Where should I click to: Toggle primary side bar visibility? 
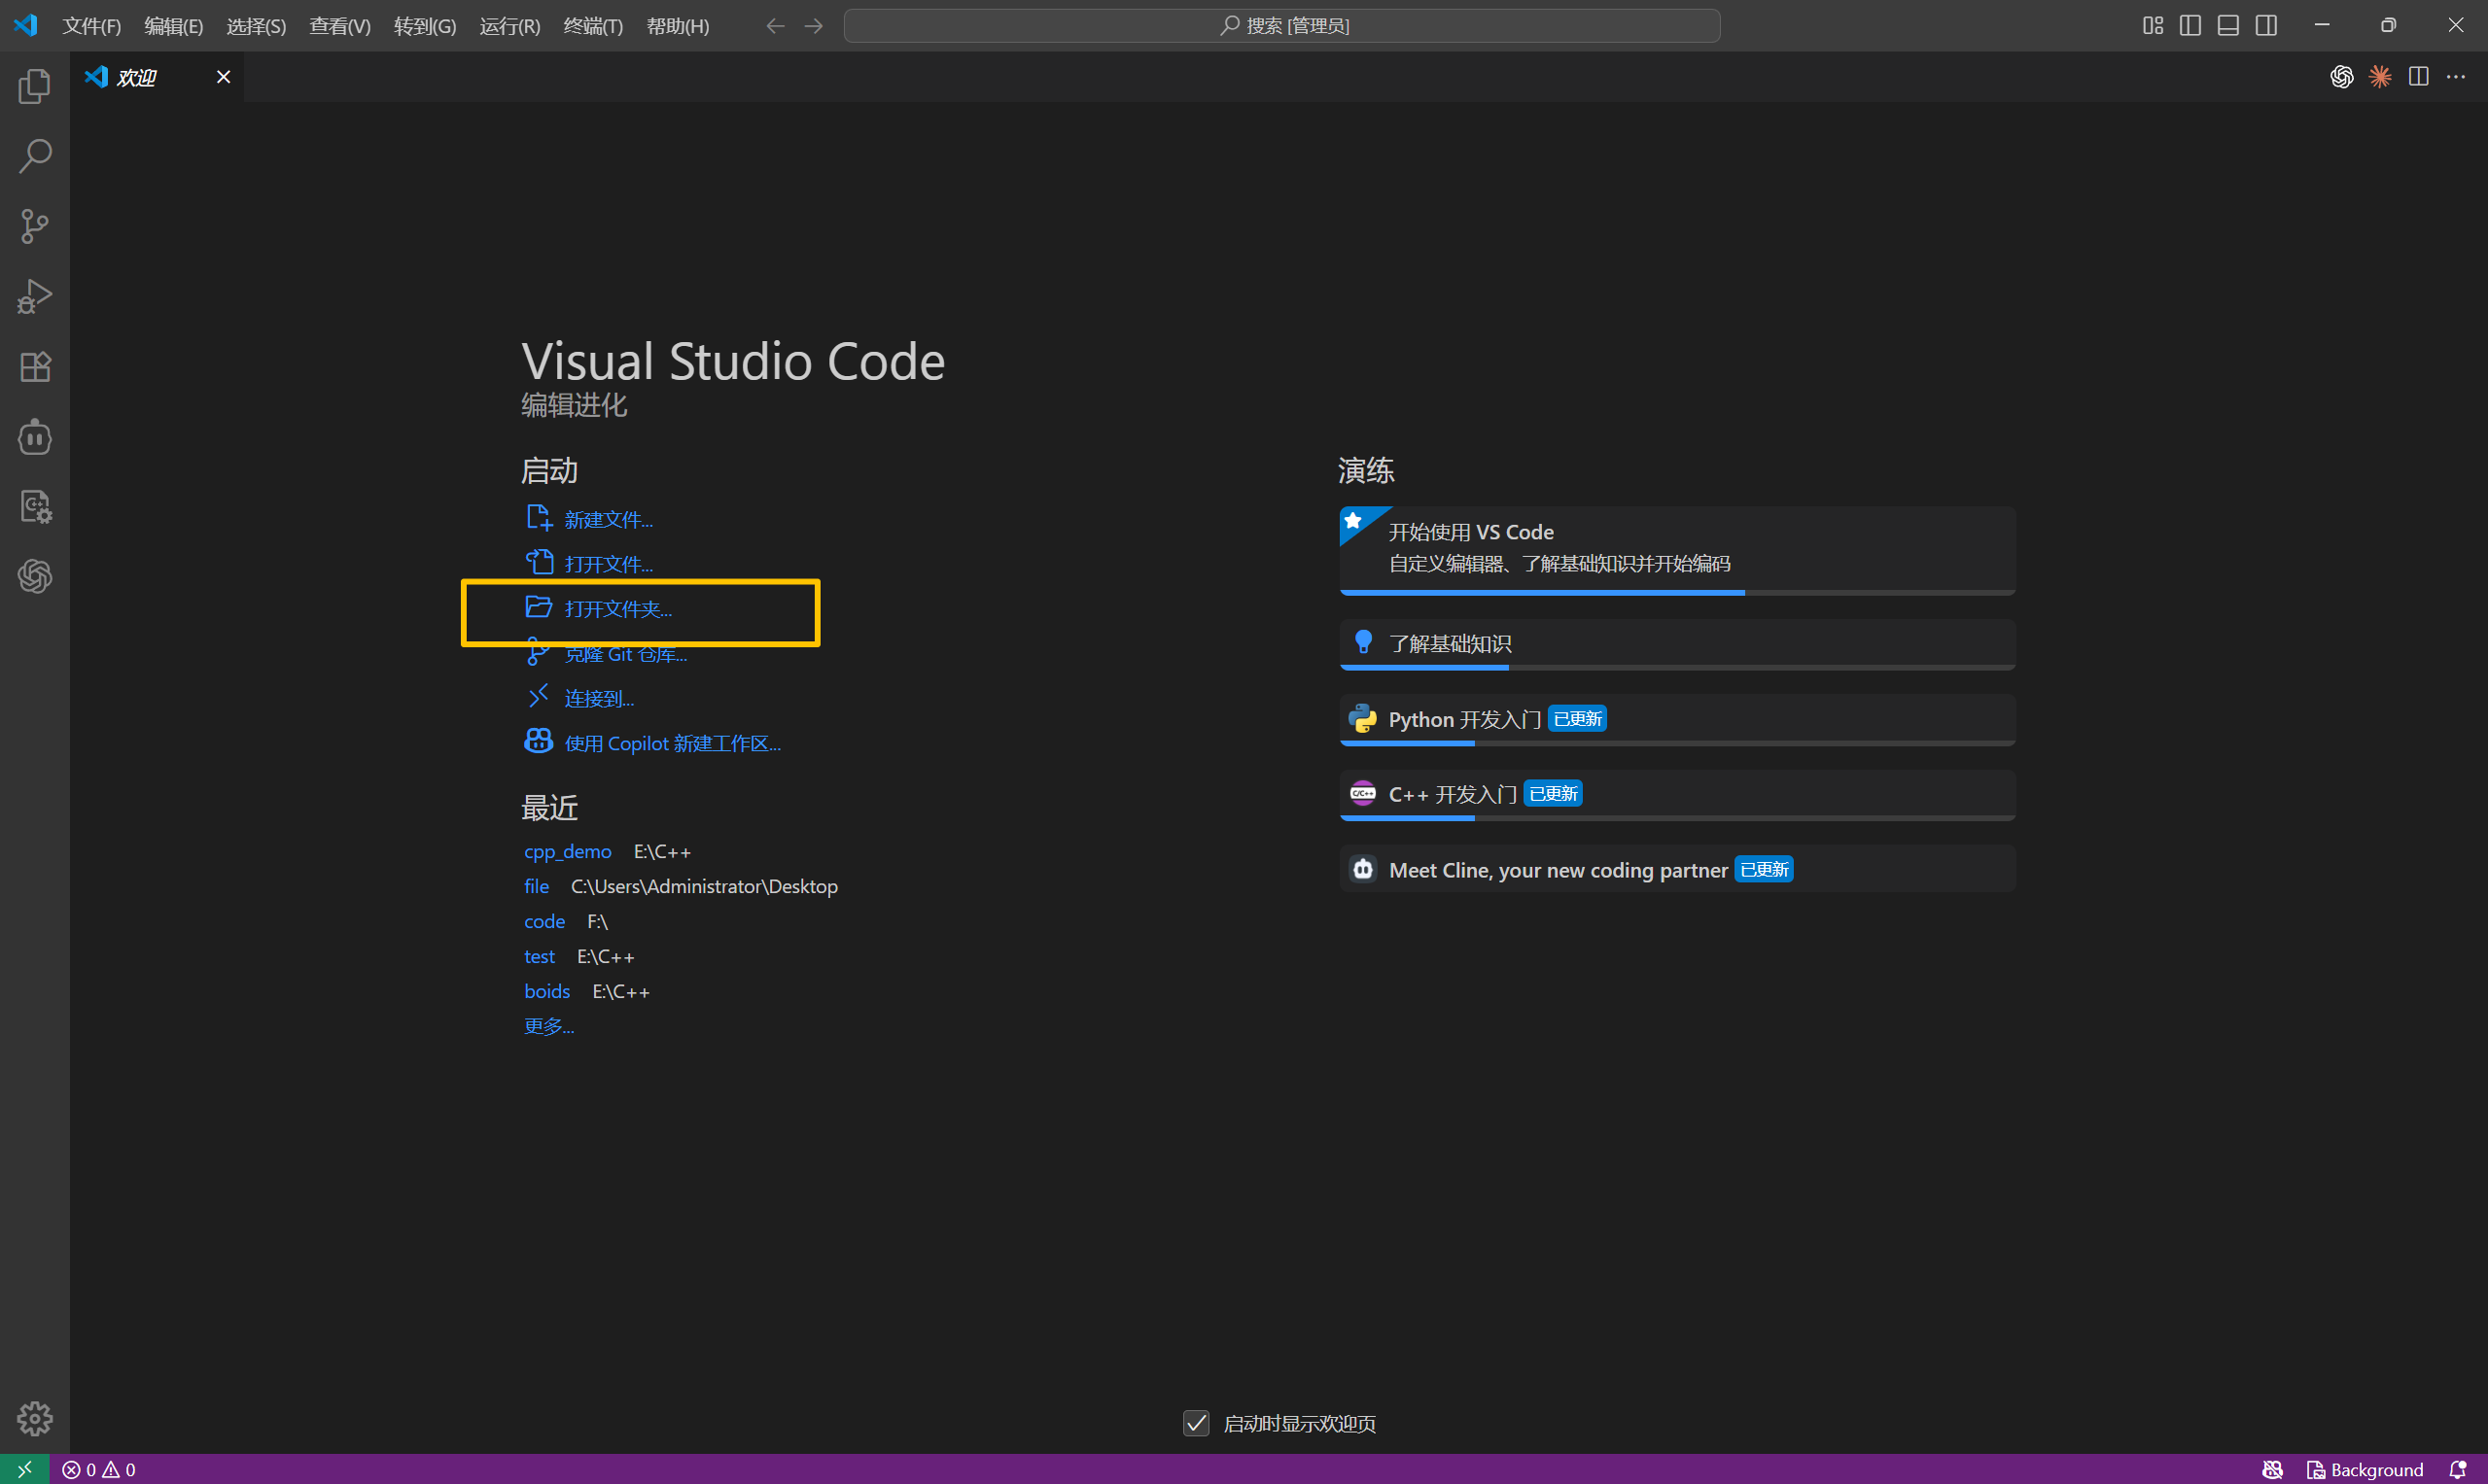point(2190,25)
